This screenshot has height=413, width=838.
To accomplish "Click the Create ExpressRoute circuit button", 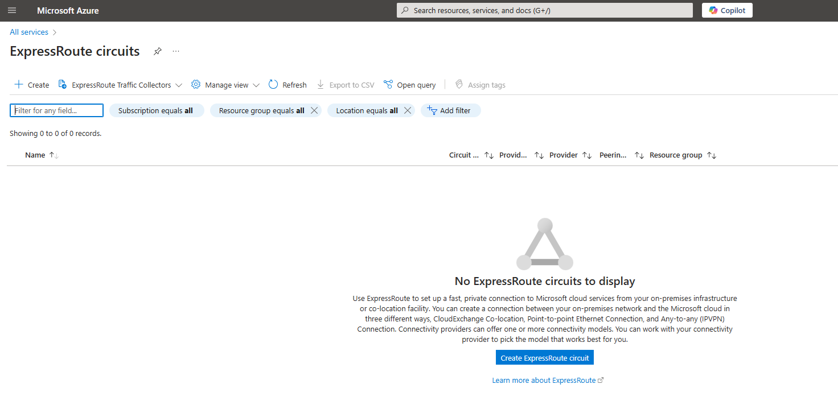I will point(544,357).
